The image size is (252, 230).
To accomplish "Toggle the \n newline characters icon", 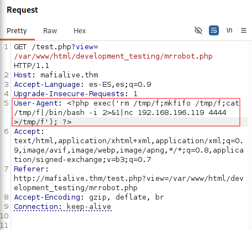I will coord(229,30).
